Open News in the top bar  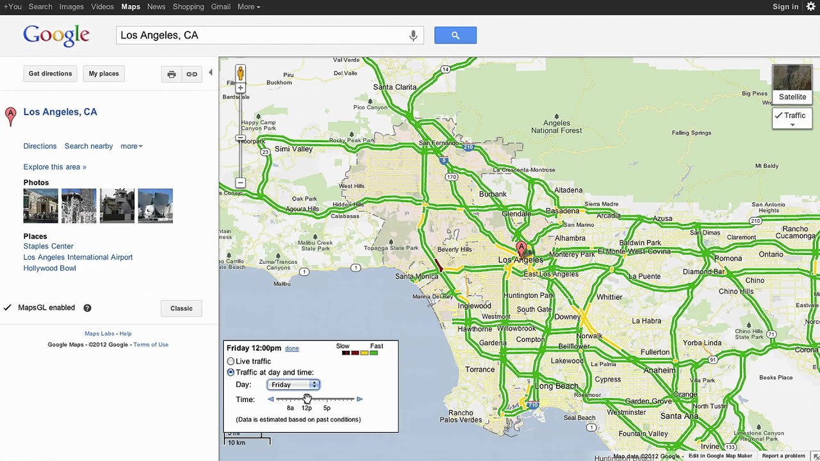pos(156,6)
